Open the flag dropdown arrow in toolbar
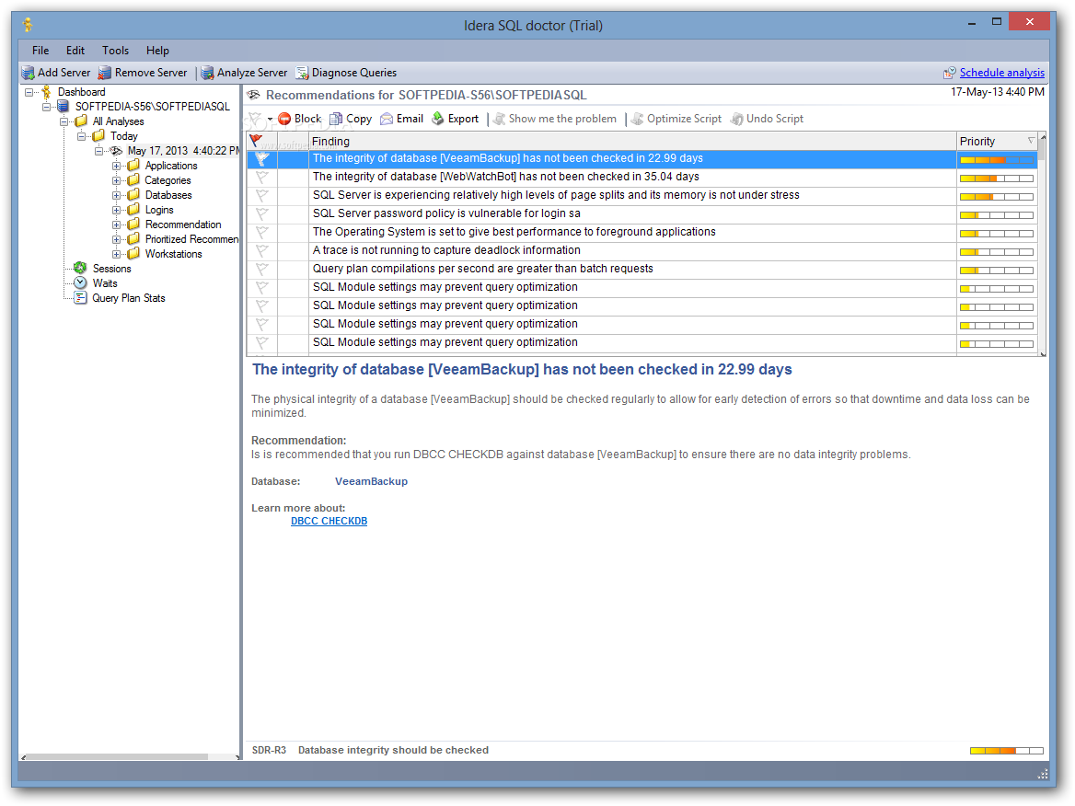Viewport: 1075px width, 806px height. click(x=270, y=120)
